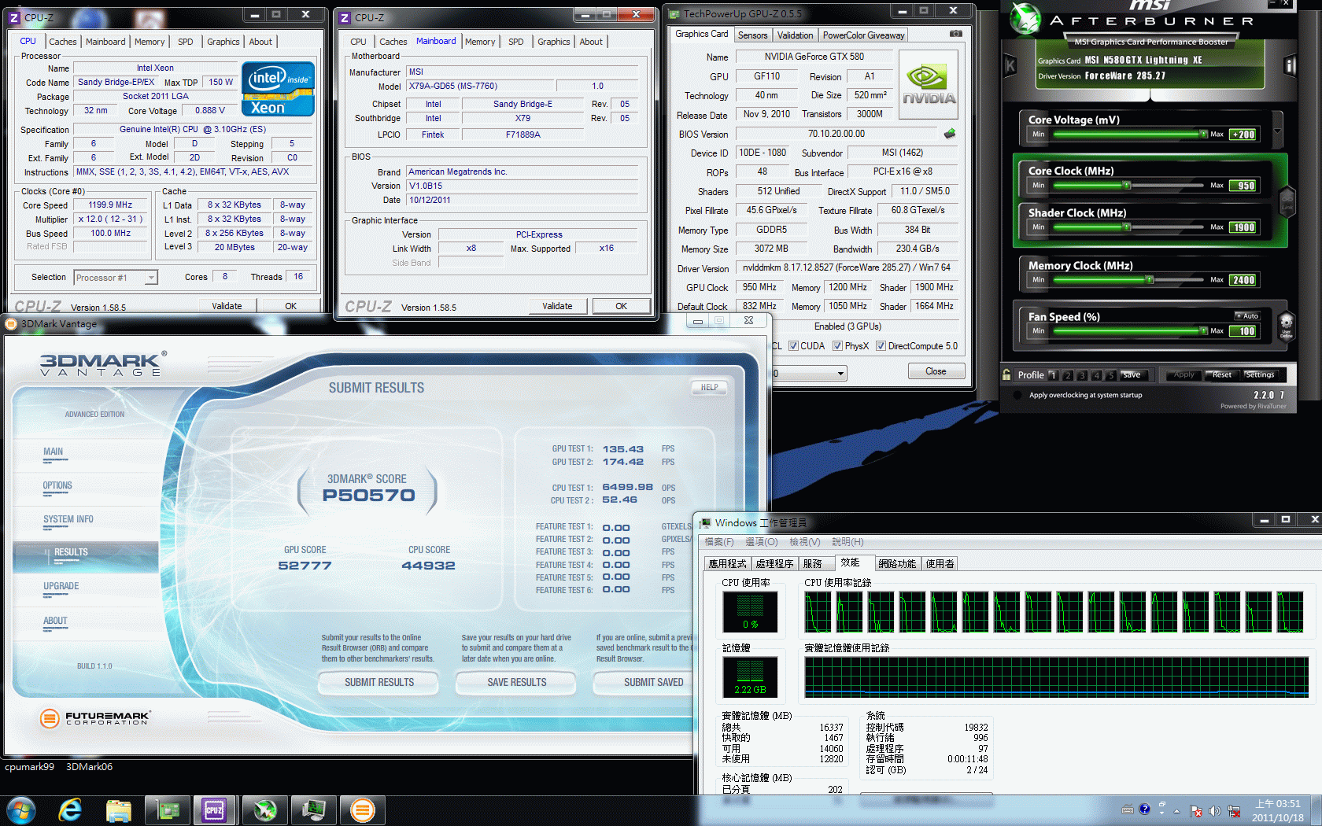Click the GPU-Z BIOS save chip icon
Viewport: 1322px width, 826px height.
click(950, 134)
